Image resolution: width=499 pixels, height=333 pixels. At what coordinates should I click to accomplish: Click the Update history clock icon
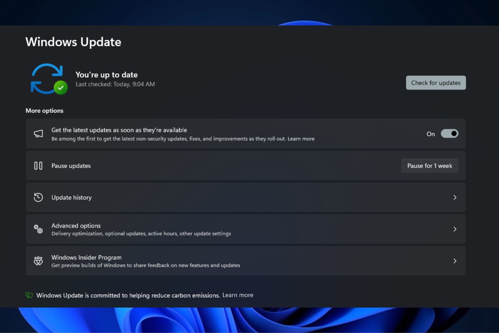point(38,197)
